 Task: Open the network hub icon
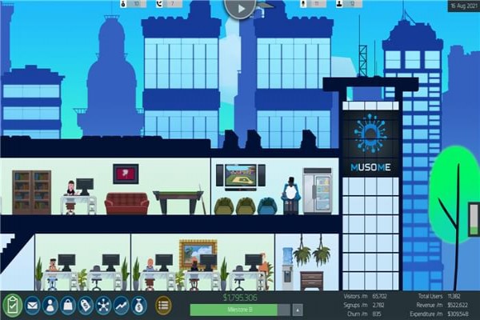tap(103, 306)
